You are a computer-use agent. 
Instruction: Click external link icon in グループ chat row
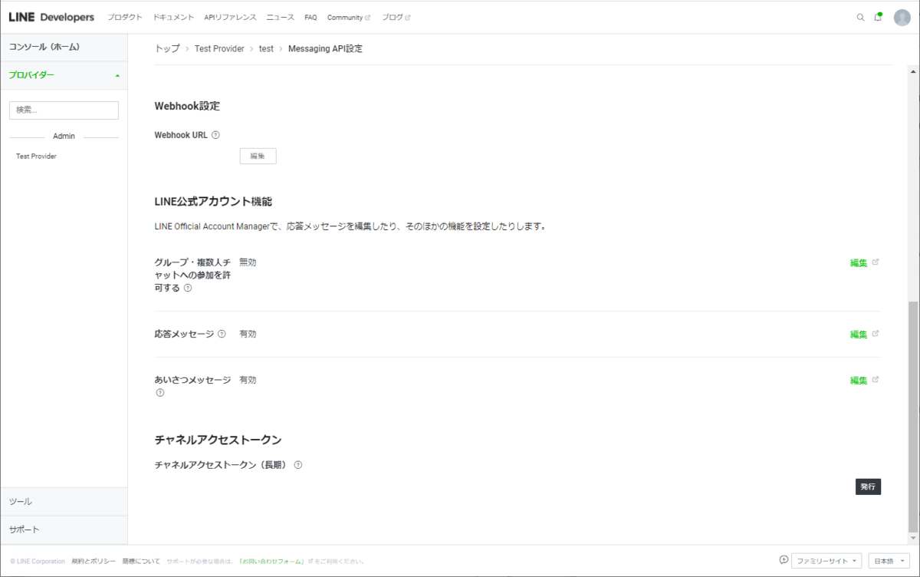[x=876, y=262]
